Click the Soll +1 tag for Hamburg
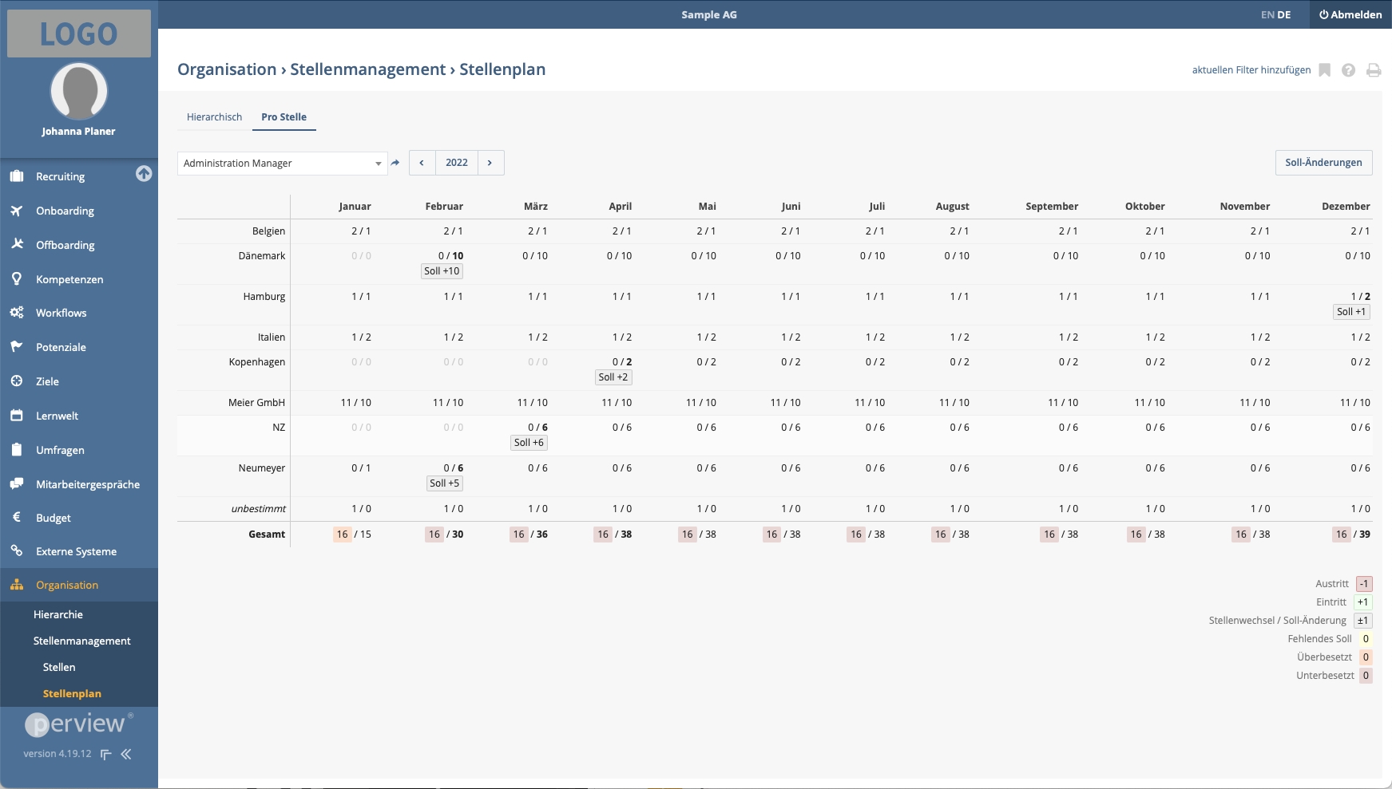The image size is (1392, 789). pos(1351,312)
